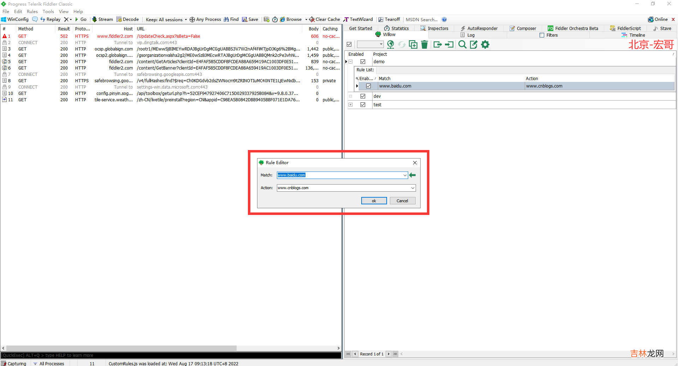Open the Willow settings gear icon
The image size is (678, 366).
(486, 44)
